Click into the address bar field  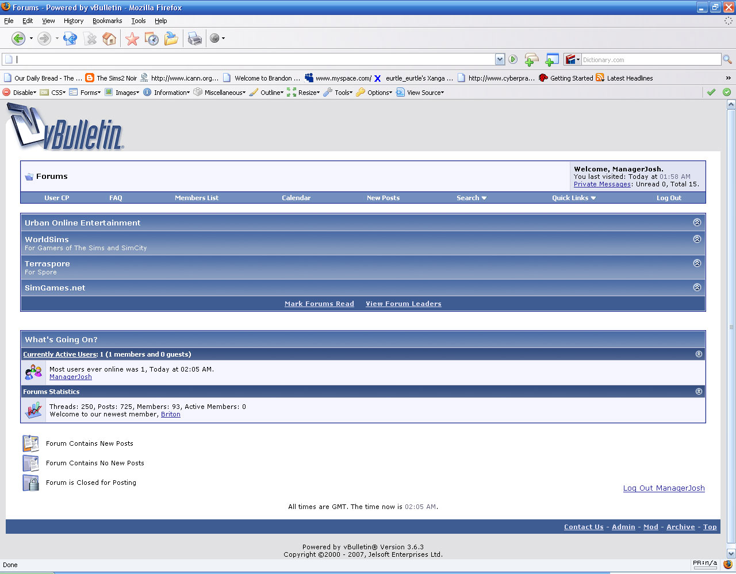click(x=253, y=59)
